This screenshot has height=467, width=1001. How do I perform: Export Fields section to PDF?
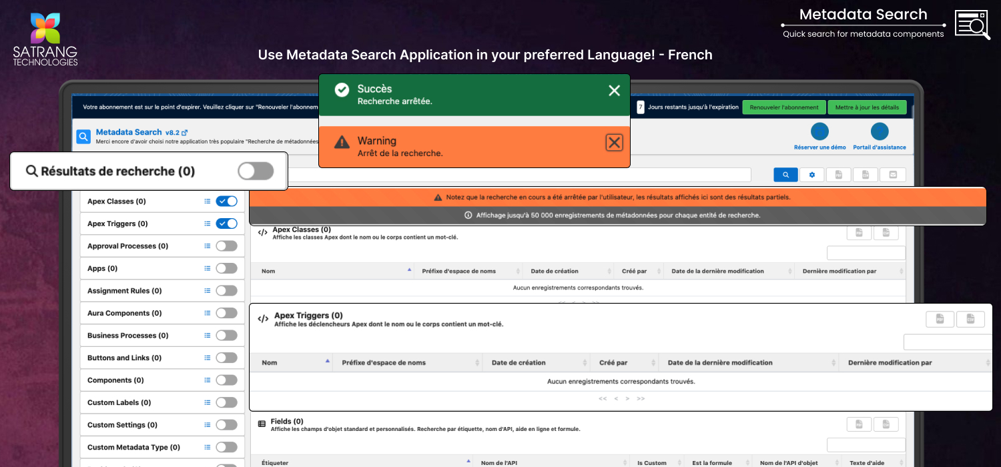coord(860,424)
